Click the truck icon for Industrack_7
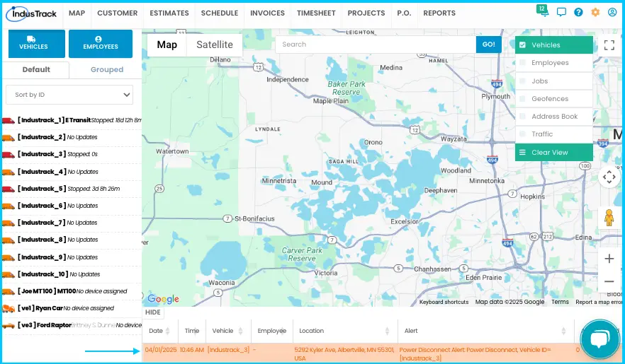This screenshot has width=625, height=364. (x=9, y=223)
